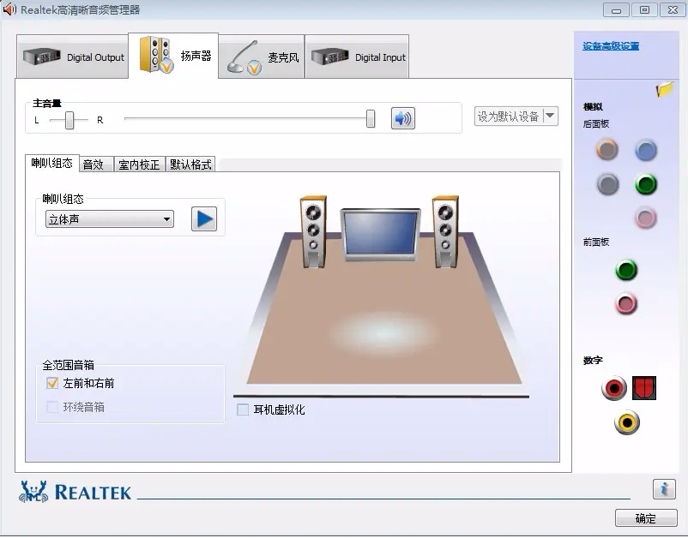Select the orange rear panel jack

point(607,150)
